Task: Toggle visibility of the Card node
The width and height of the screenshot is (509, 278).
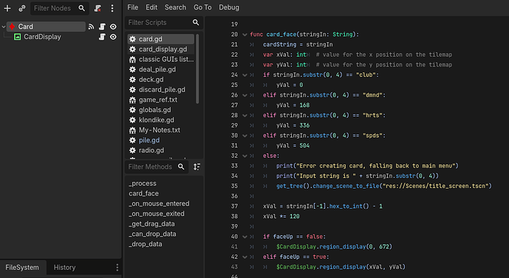Action: pyautogui.click(x=113, y=27)
